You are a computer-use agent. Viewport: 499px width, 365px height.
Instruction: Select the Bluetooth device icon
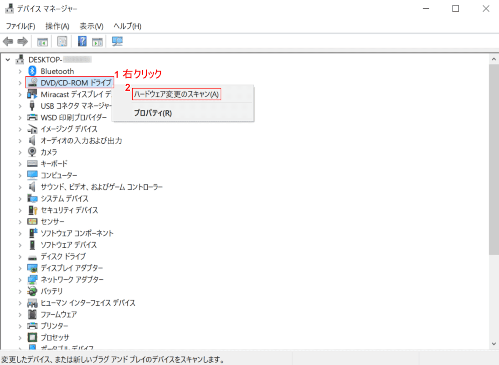point(32,71)
